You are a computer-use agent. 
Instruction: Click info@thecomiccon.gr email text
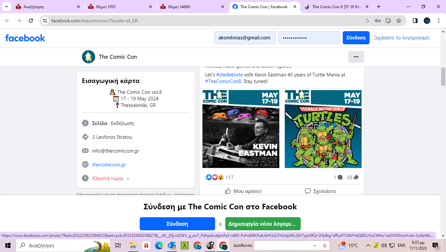click(x=116, y=151)
